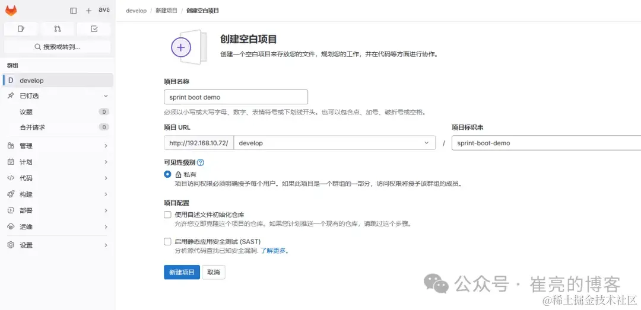The height and width of the screenshot is (310, 641).
Task: Expand the 部署 menu chevron
Action: (x=106, y=210)
